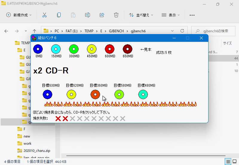The image size is (239, 165).
Task: Click the green CD-R under 目標580MB
Action: tap(119, 94)
